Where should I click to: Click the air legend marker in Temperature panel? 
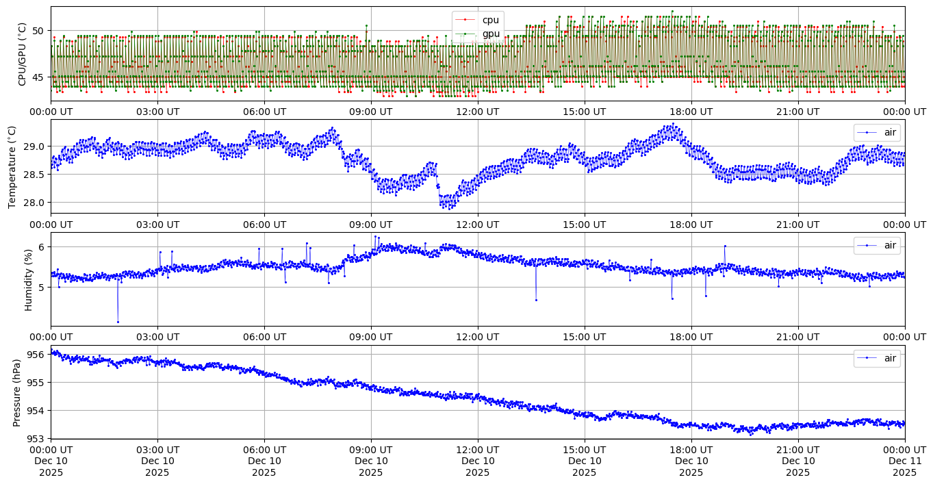coord(867,132)
